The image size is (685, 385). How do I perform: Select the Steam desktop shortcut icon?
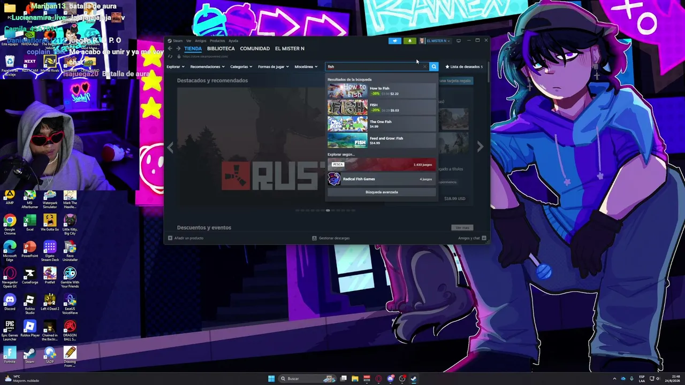[x=30, y=356]
